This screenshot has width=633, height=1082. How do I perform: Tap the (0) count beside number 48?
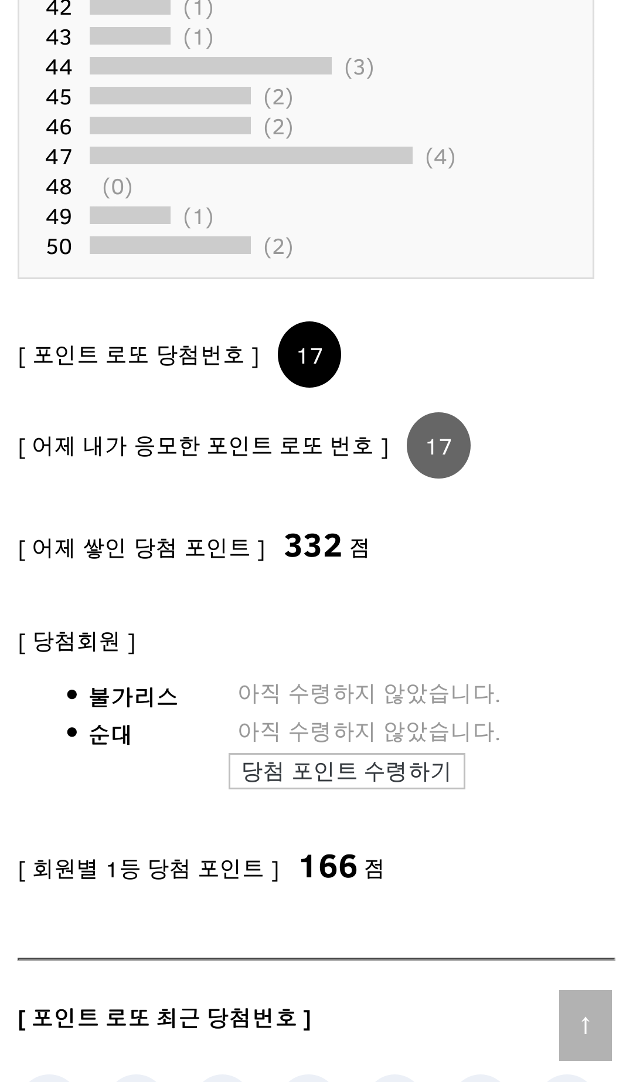tap(117, 186)
